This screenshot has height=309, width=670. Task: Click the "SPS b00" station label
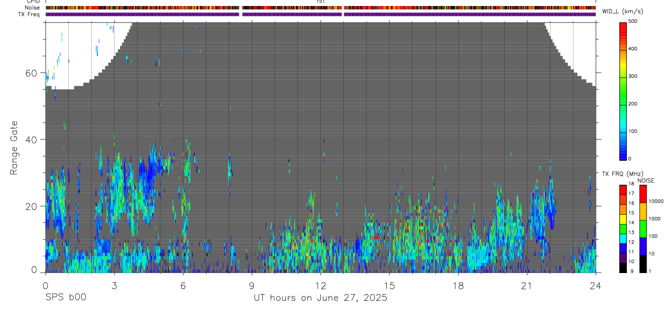click(65, 298)
